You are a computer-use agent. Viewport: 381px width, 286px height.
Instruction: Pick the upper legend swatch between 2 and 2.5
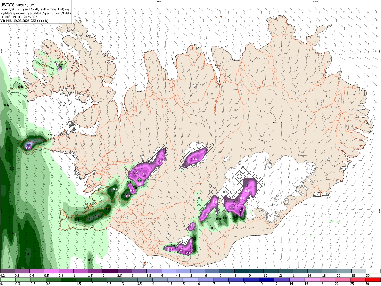(110, 271)
